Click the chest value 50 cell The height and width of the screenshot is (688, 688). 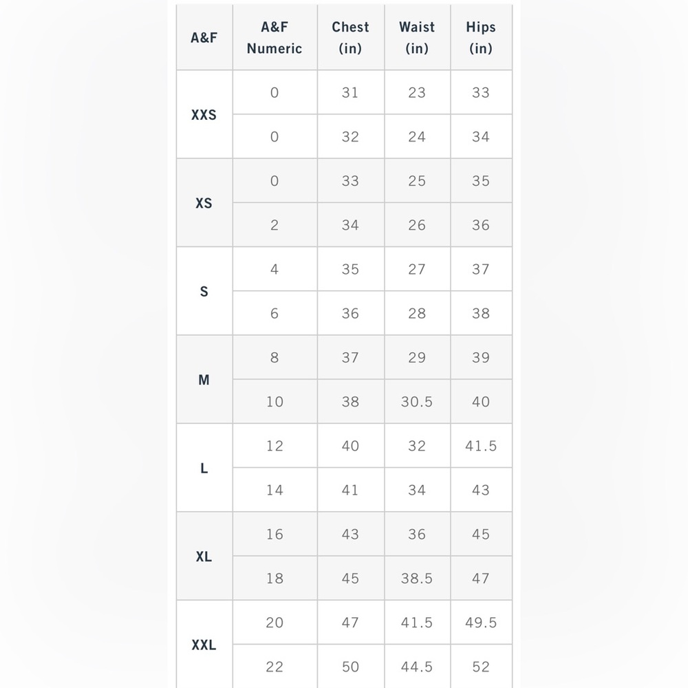click(x=350, y=667)
